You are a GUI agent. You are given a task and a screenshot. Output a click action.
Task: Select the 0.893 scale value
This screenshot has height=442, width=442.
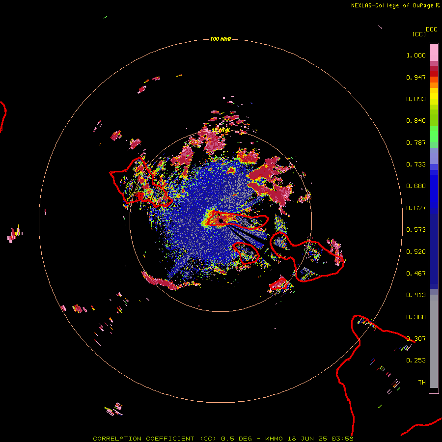416,99
